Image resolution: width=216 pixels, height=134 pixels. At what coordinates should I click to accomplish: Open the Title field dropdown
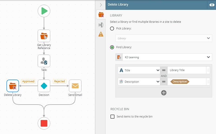tap(139, 70)
